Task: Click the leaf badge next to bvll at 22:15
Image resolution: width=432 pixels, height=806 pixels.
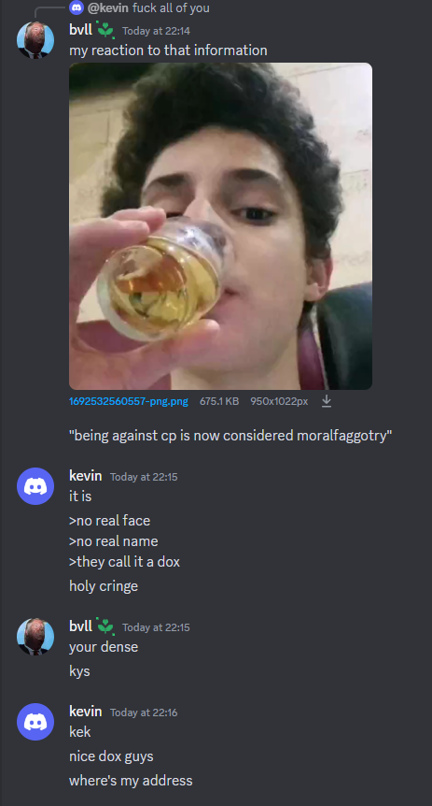Action: coord(105,626)
